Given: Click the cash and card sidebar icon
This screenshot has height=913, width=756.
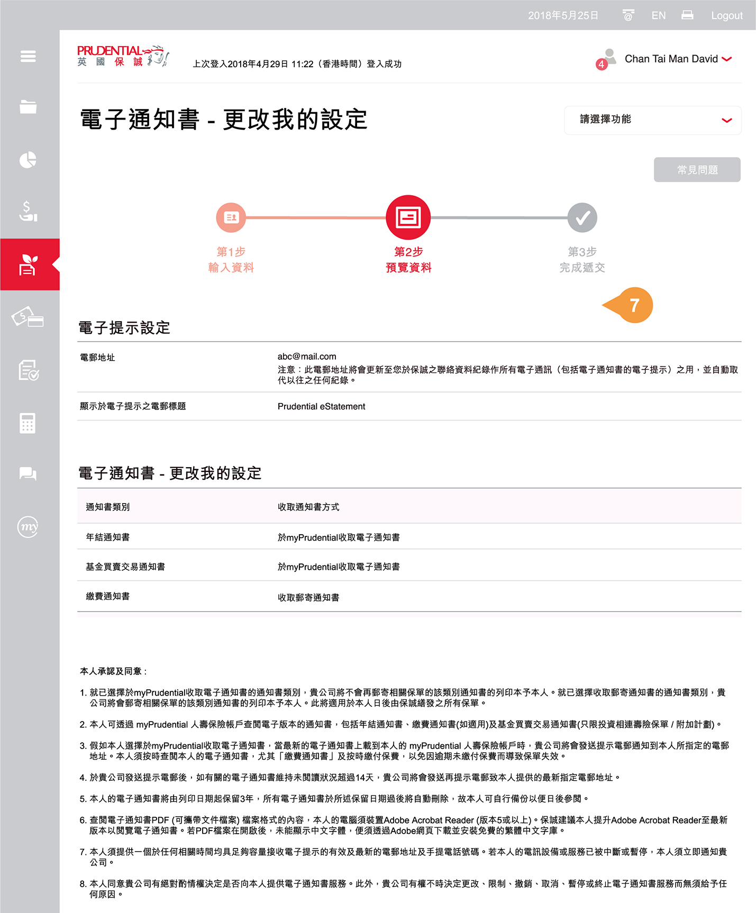Looking at the screenshot, I should pyautogui.click(x=28, y=317).
